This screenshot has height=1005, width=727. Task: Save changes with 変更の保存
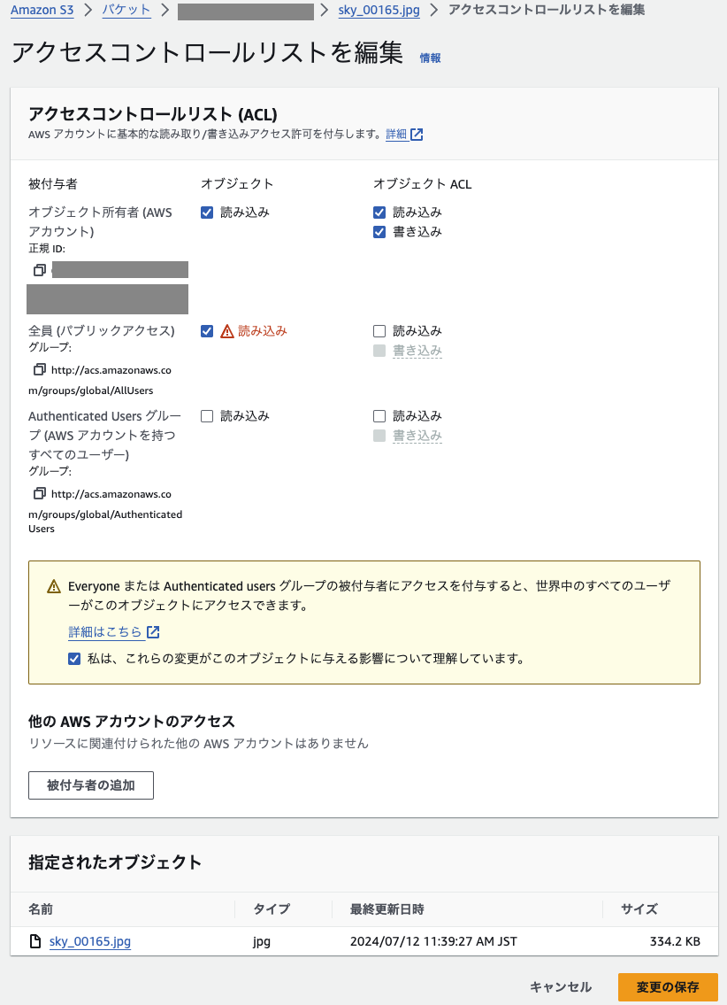[x=670, y=986]
